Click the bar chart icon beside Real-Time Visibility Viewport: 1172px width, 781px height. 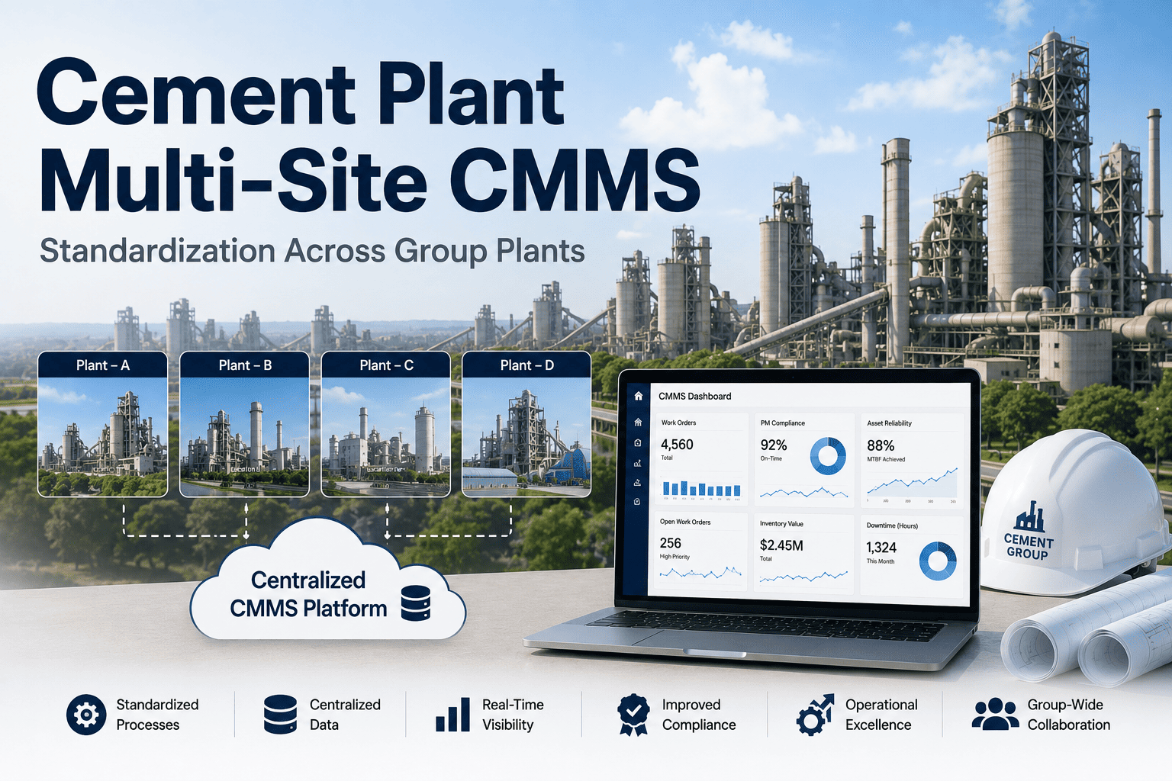[x=452, y=714]
